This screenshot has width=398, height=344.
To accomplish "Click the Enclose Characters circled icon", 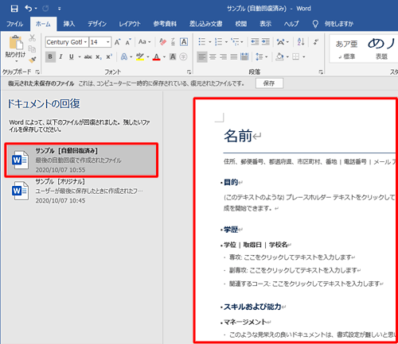I will (x=183, y=56).
